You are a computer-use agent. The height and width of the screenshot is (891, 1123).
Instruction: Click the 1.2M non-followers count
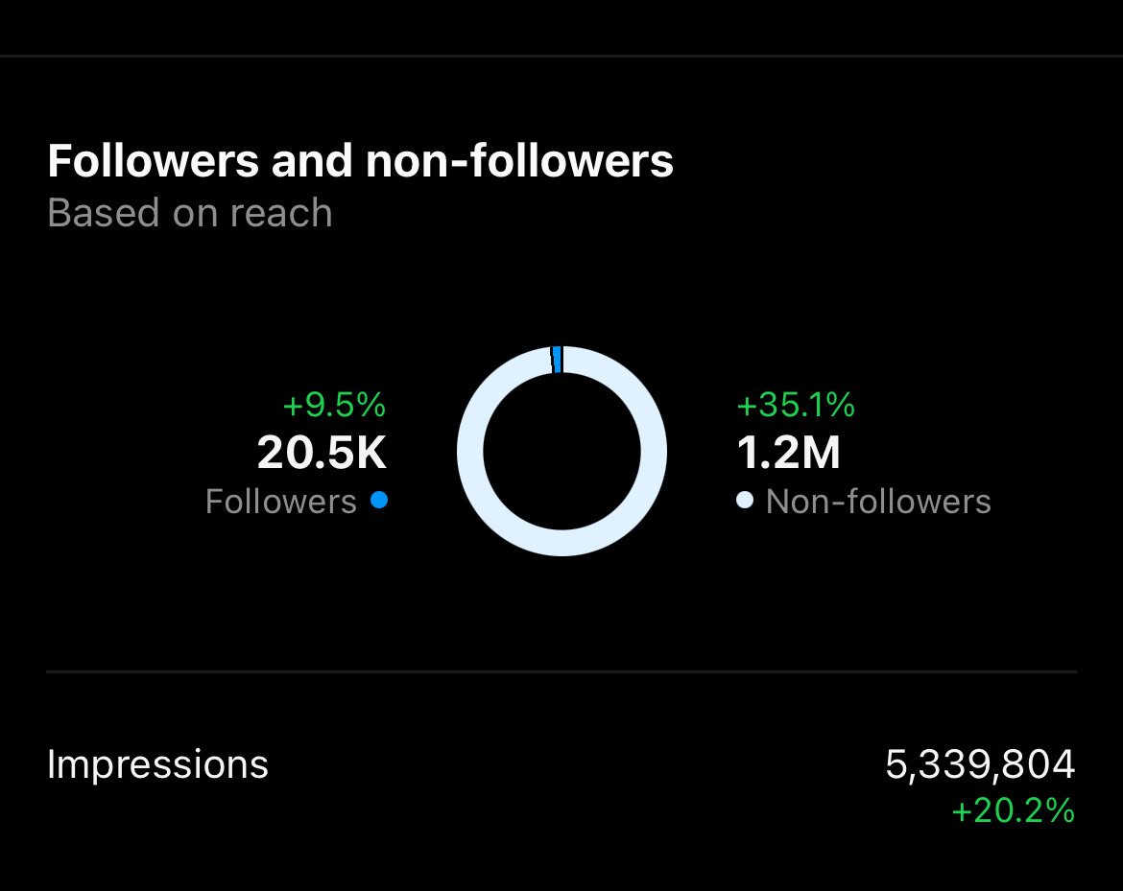click(x=788, y=453)
